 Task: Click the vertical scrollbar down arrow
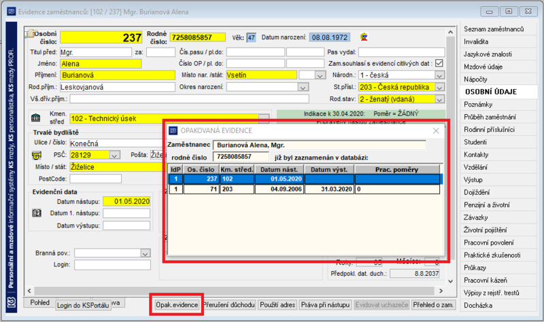tap(450, 281)
